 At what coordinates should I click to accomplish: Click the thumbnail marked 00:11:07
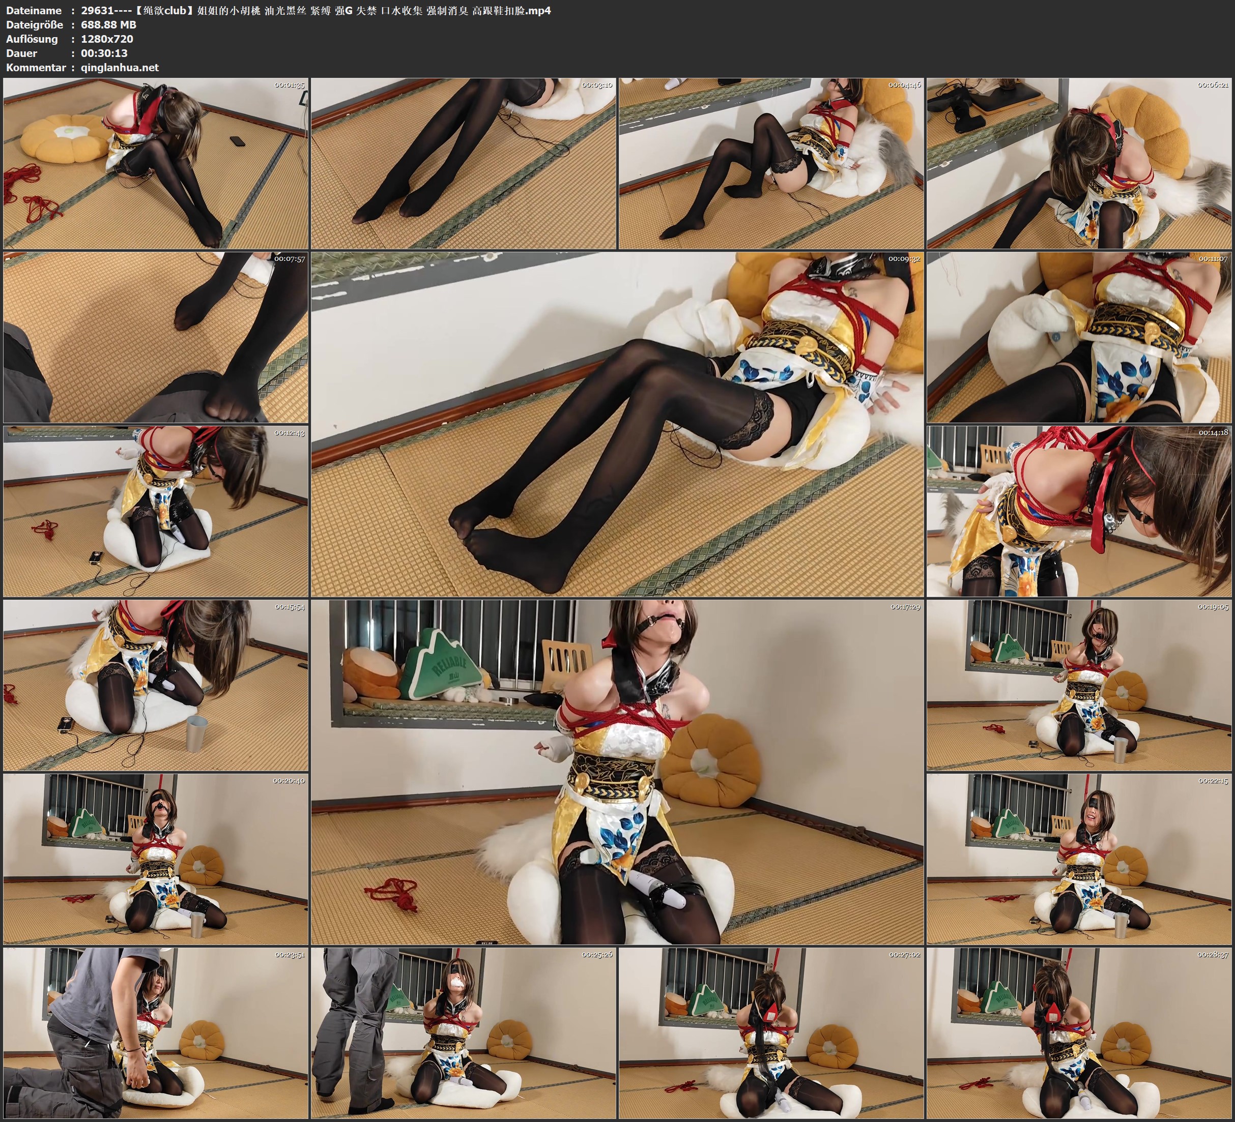coord(1079,337)
